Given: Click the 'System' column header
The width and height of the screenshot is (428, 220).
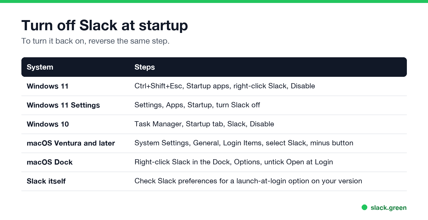Looking at the screenshot, I should coord(40,67).
